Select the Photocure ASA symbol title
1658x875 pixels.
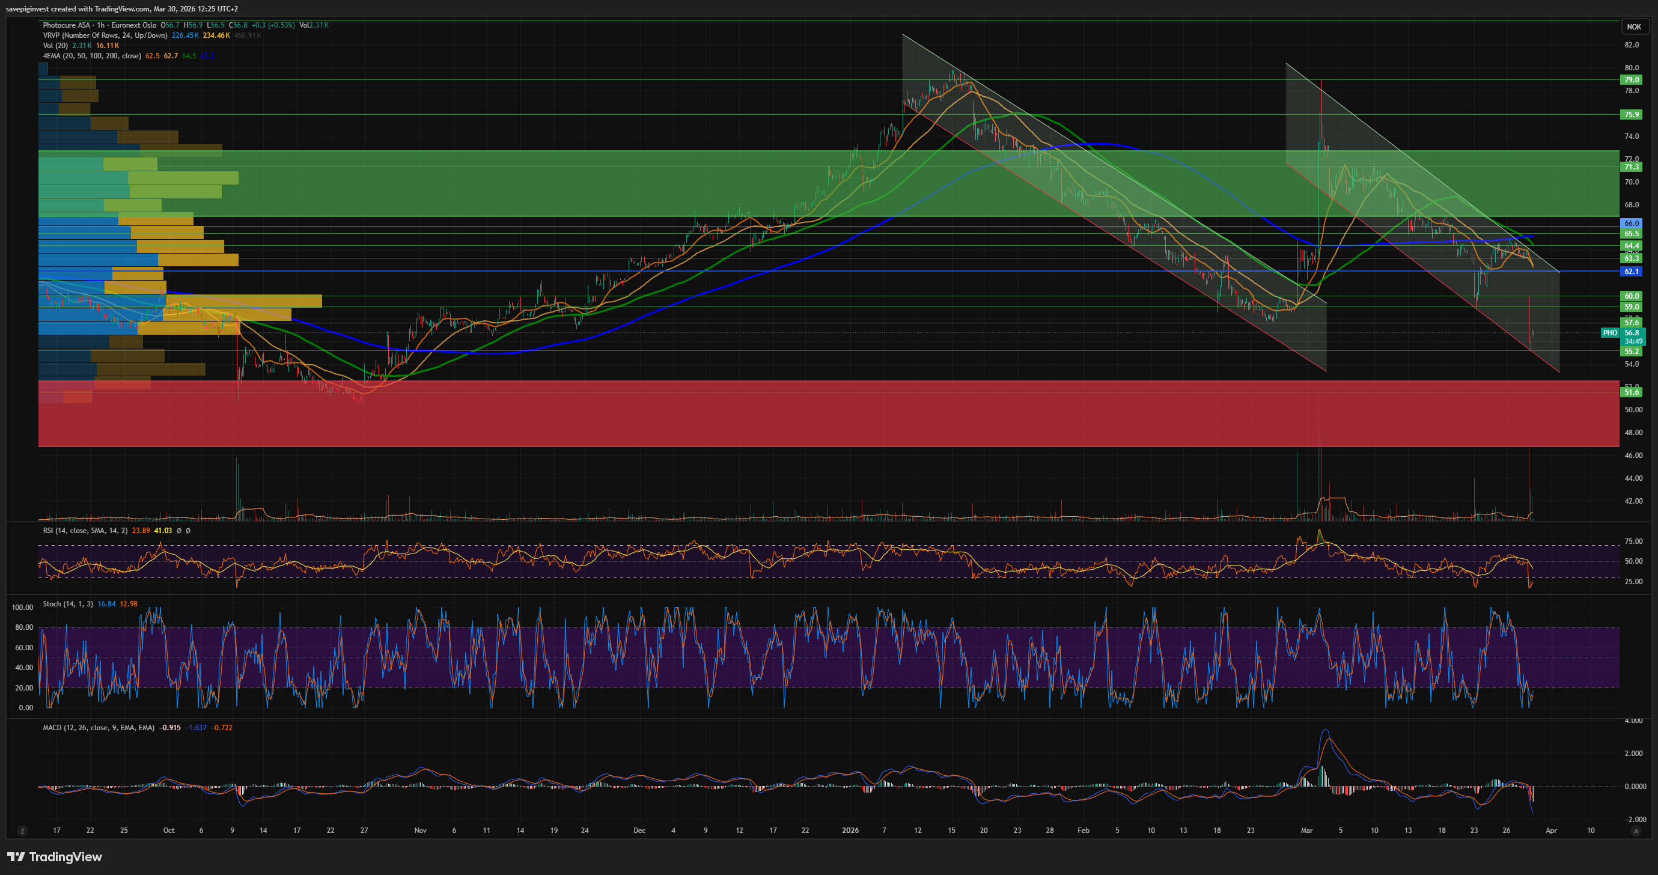(x=66, y=25)
